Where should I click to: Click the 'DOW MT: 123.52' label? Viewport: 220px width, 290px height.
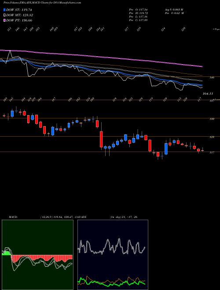pos(19,15)
